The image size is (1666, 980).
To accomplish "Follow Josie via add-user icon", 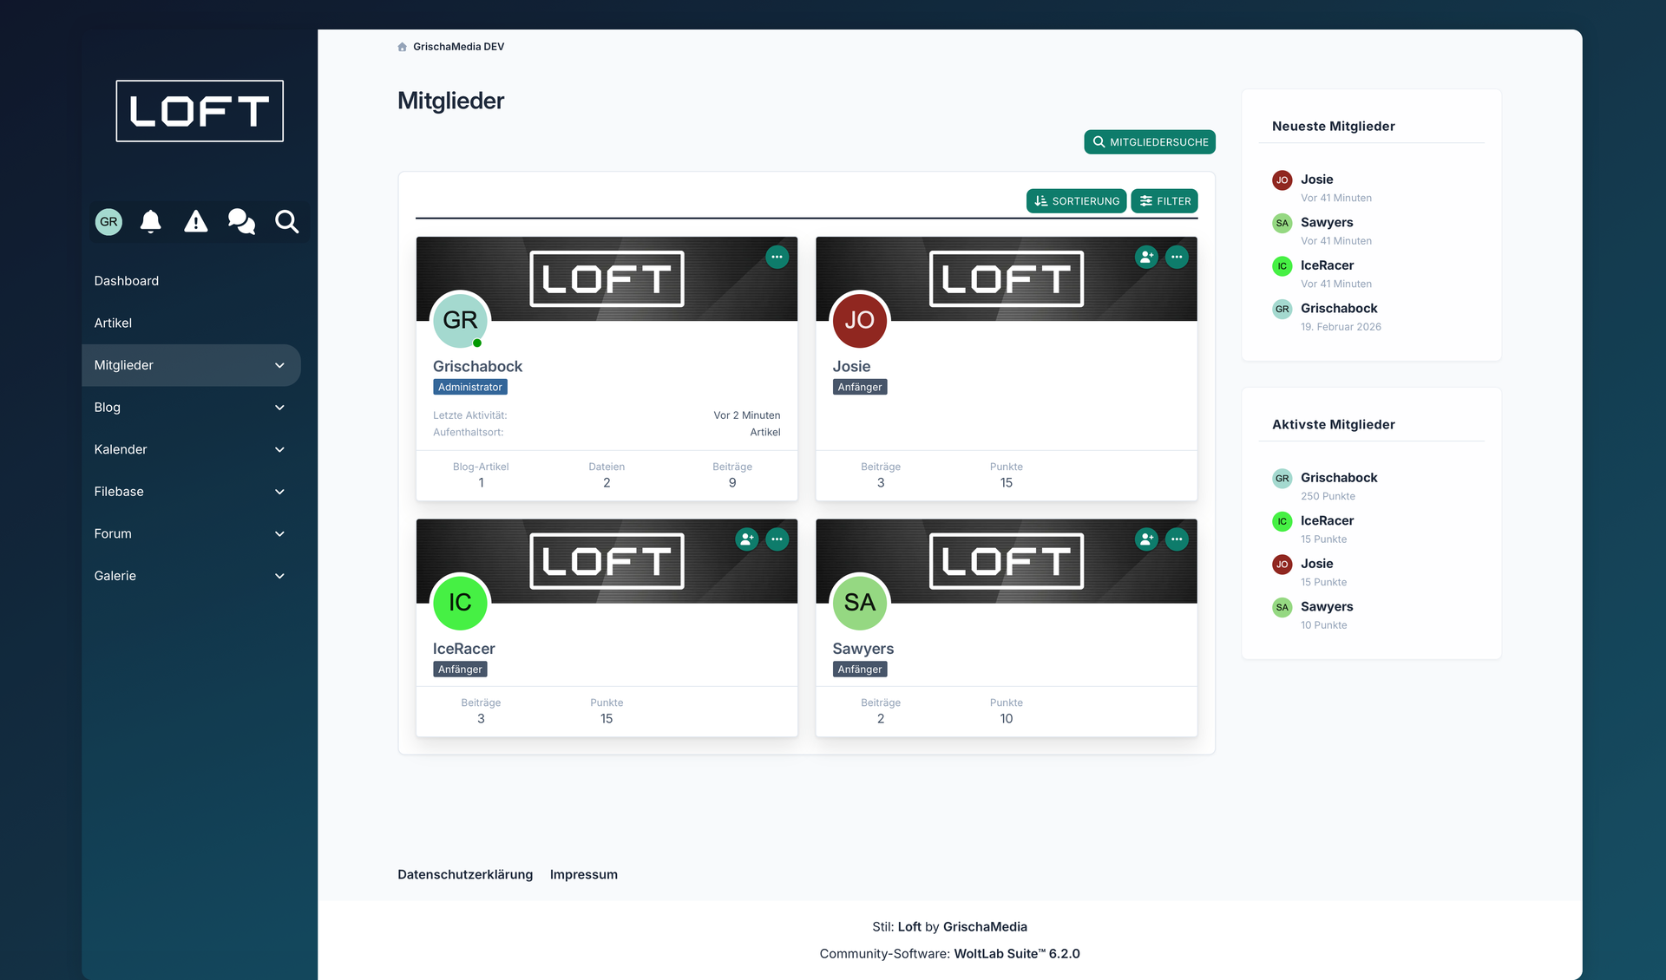I will click(1146, 257).
